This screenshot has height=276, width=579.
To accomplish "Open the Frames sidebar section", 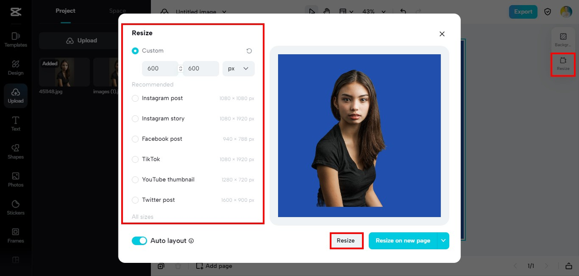I will [15, 235].
